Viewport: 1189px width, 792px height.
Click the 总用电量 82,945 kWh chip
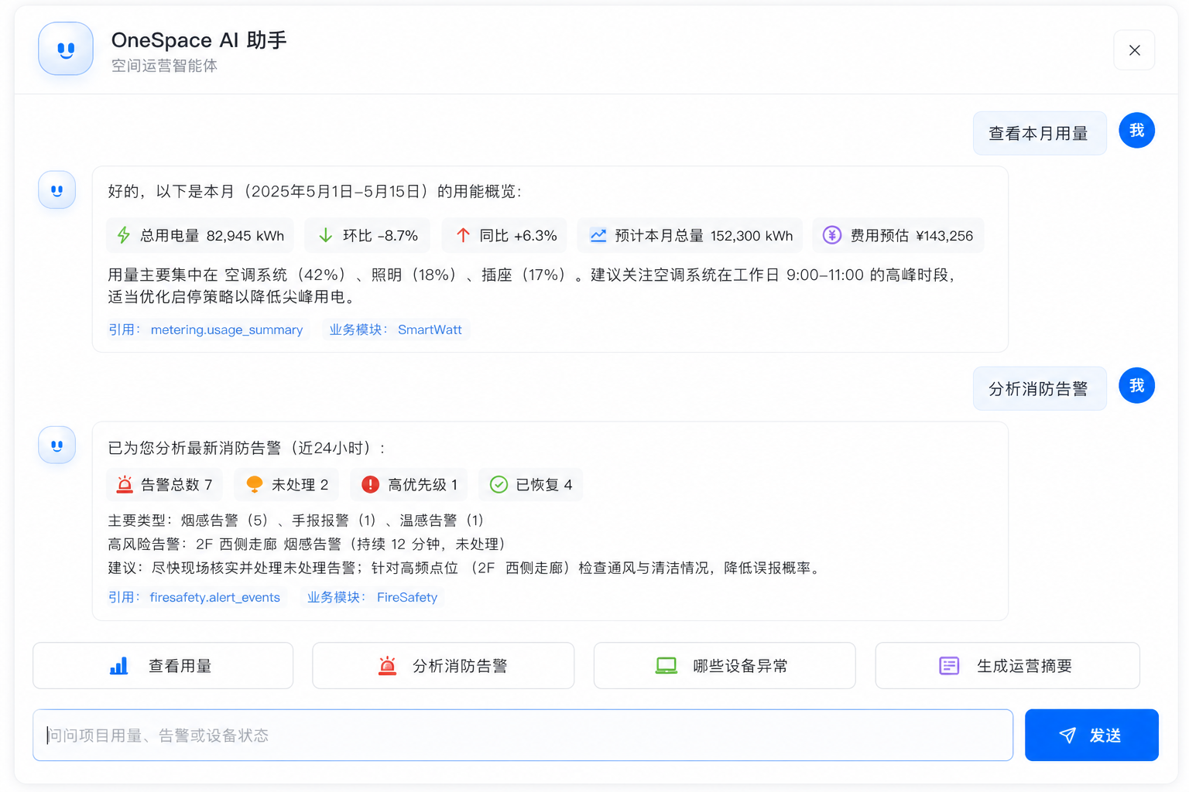200,235
